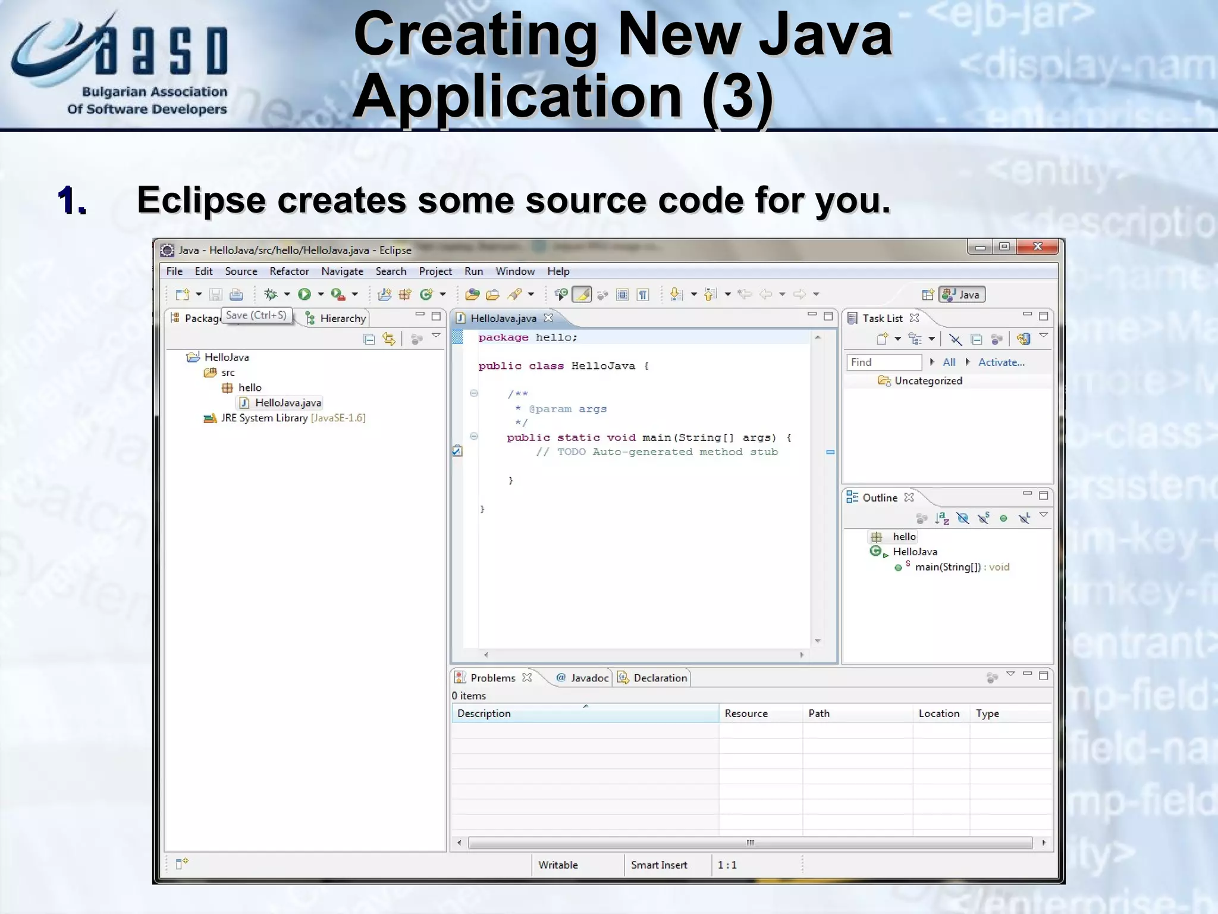Click the Task List Find field

(x=884, y=362)
